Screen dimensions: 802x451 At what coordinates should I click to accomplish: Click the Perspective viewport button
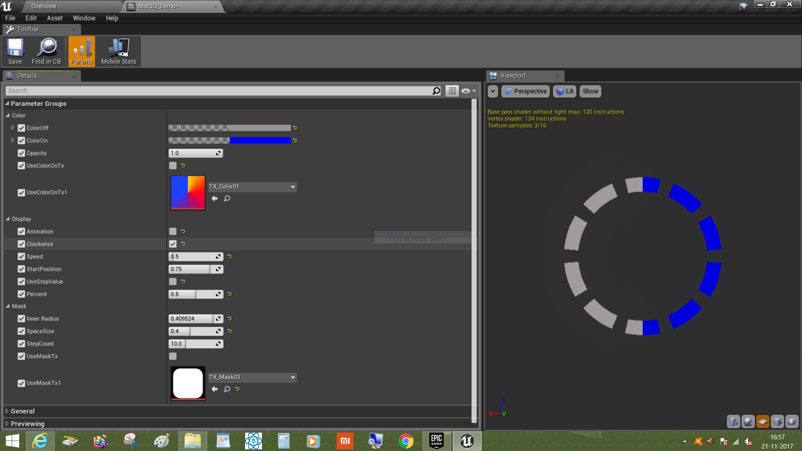tap(525, 91)
